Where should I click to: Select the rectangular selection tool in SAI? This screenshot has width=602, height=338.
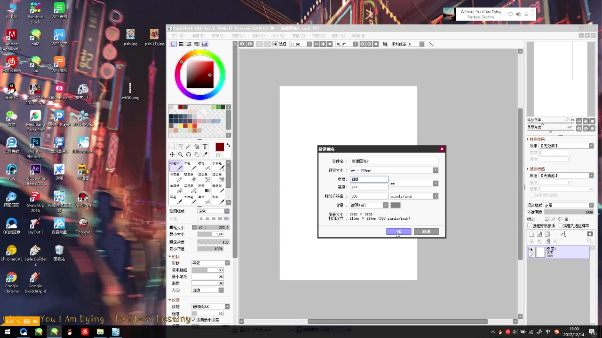172,146
